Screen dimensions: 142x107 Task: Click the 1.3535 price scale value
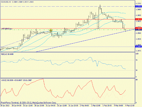pyautogui.click(x=138, y=39)
